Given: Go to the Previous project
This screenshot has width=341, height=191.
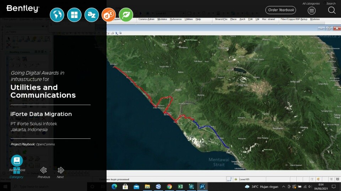Looking at the screenshot, I should (44, 173).
